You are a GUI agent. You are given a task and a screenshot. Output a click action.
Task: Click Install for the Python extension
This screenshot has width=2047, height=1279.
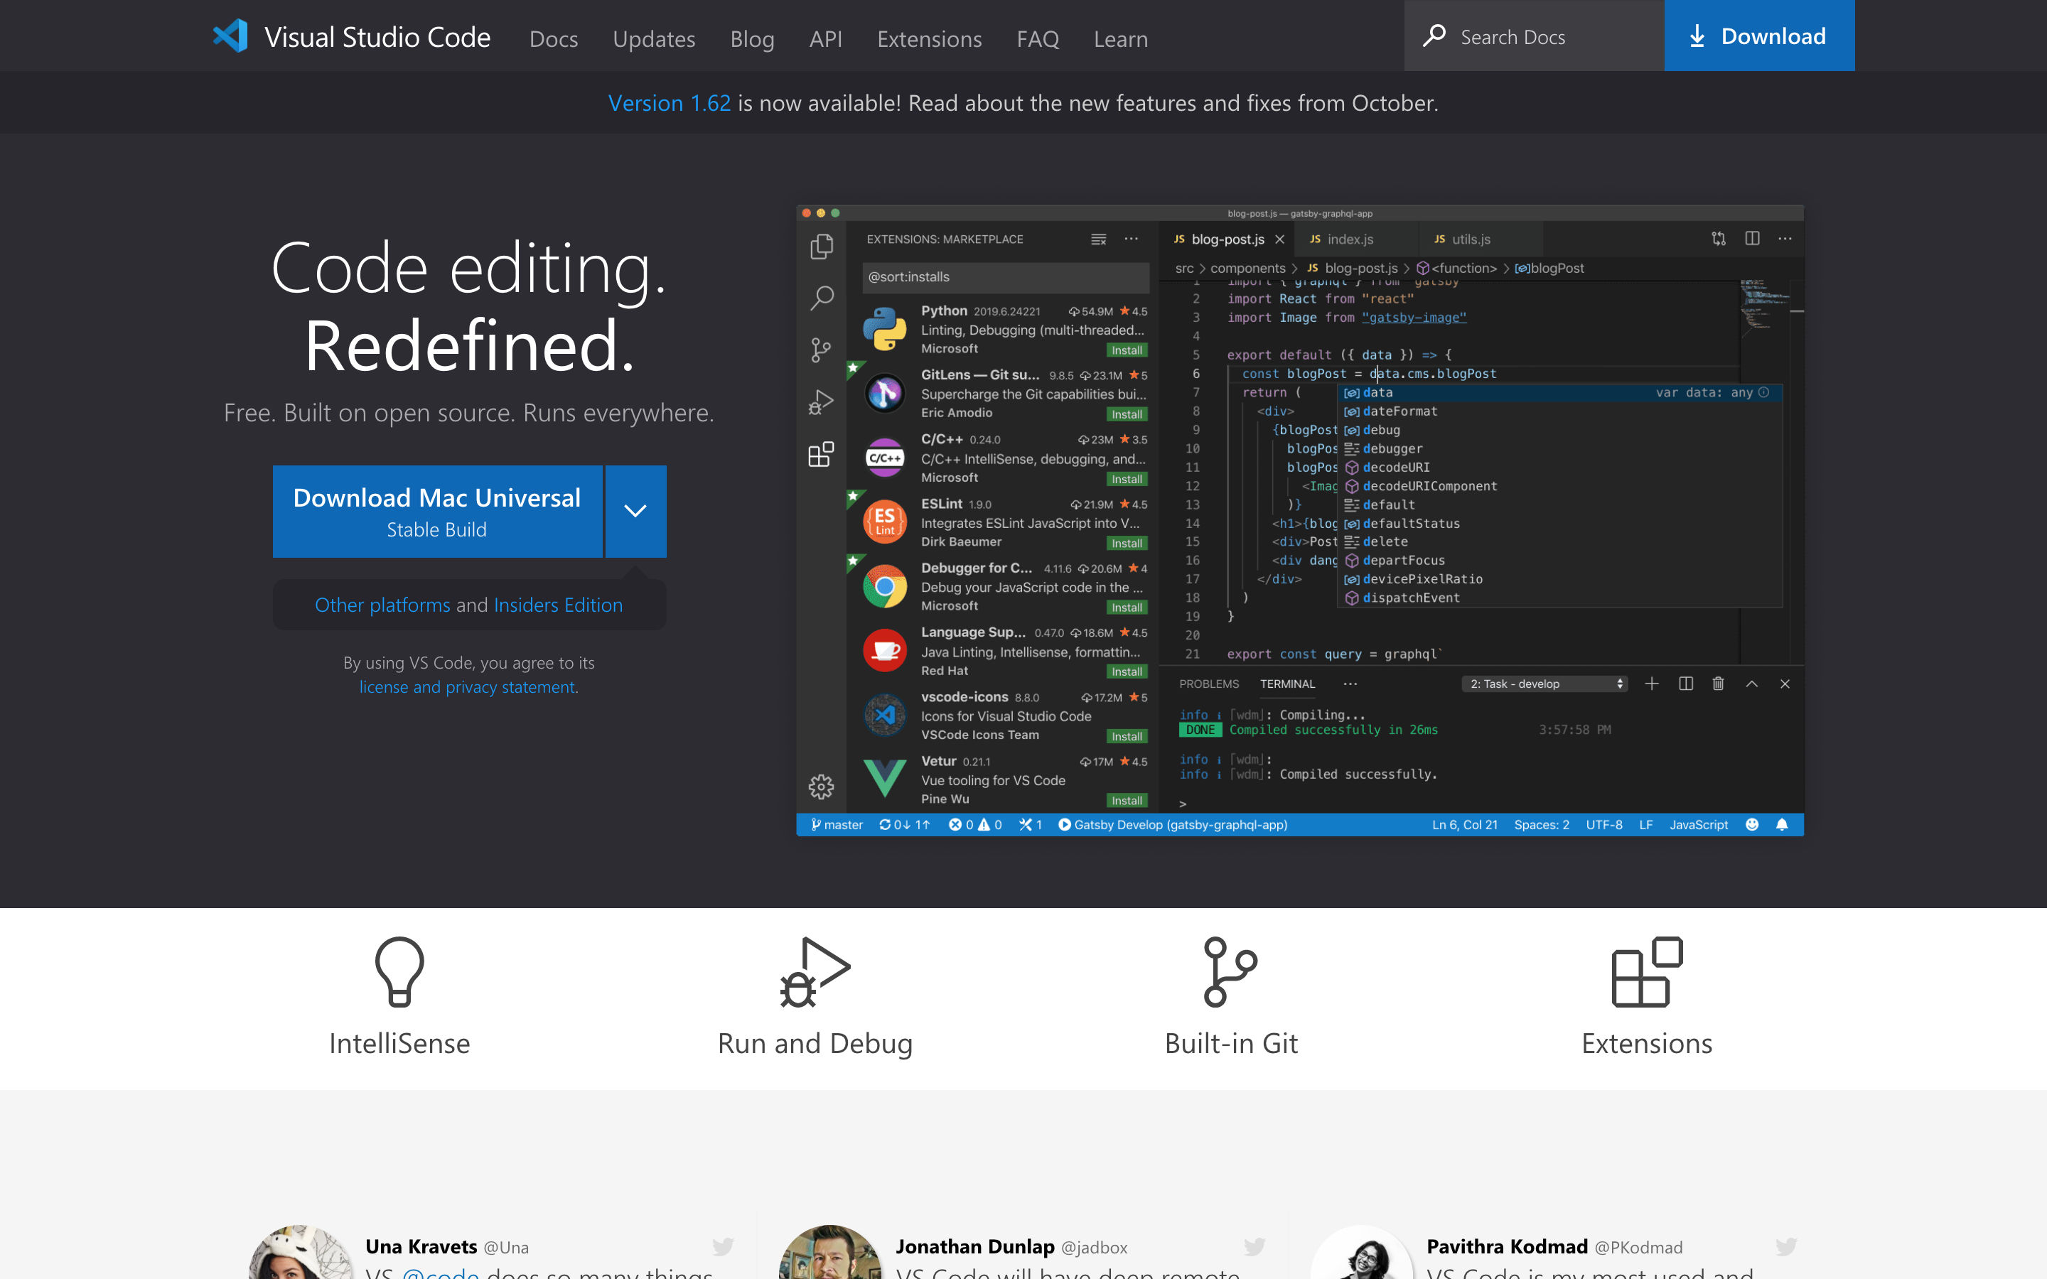[x=1127, y=350]
